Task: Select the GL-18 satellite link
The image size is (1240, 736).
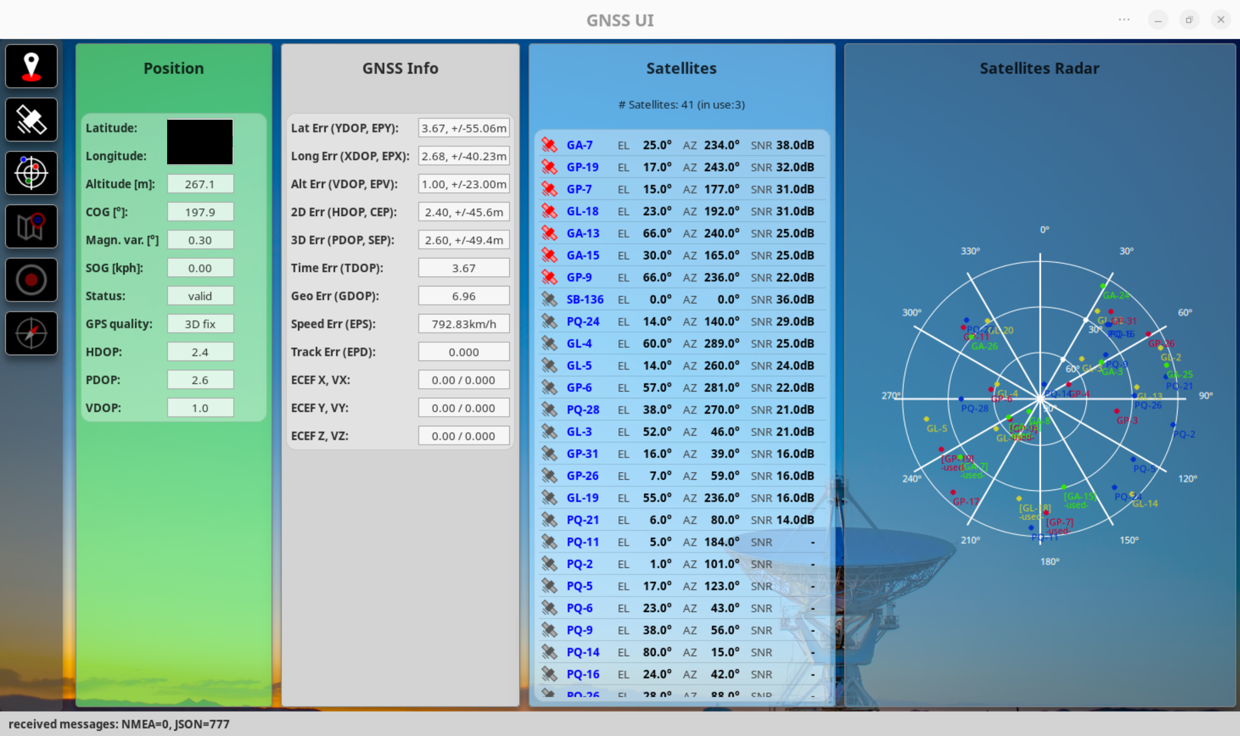Action: click(582, 211)
